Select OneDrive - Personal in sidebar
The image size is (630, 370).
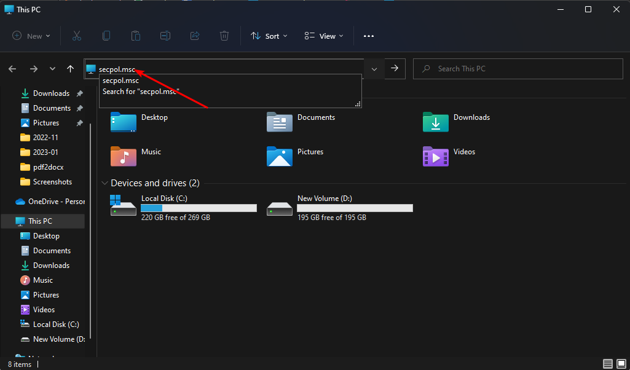click(x=50, y=201)
